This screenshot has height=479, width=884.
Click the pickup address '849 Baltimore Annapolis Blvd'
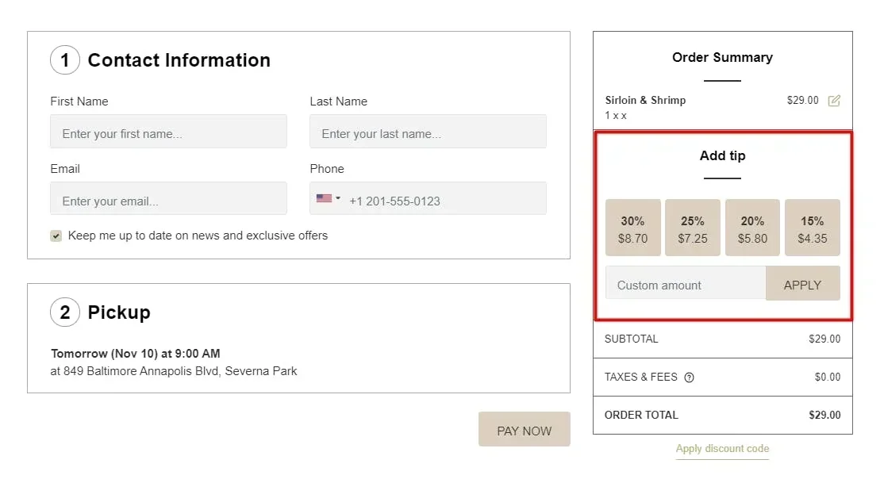pyautogui.click(x=141, y=371)
